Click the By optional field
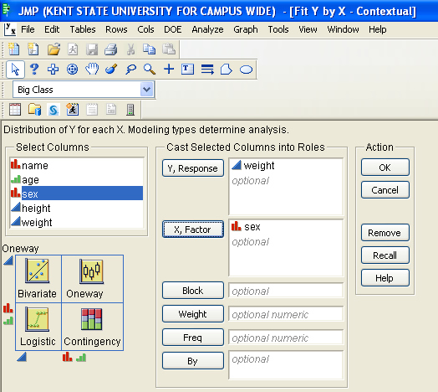This screenshot has width=438, height=392. click(x=286, y=365)
